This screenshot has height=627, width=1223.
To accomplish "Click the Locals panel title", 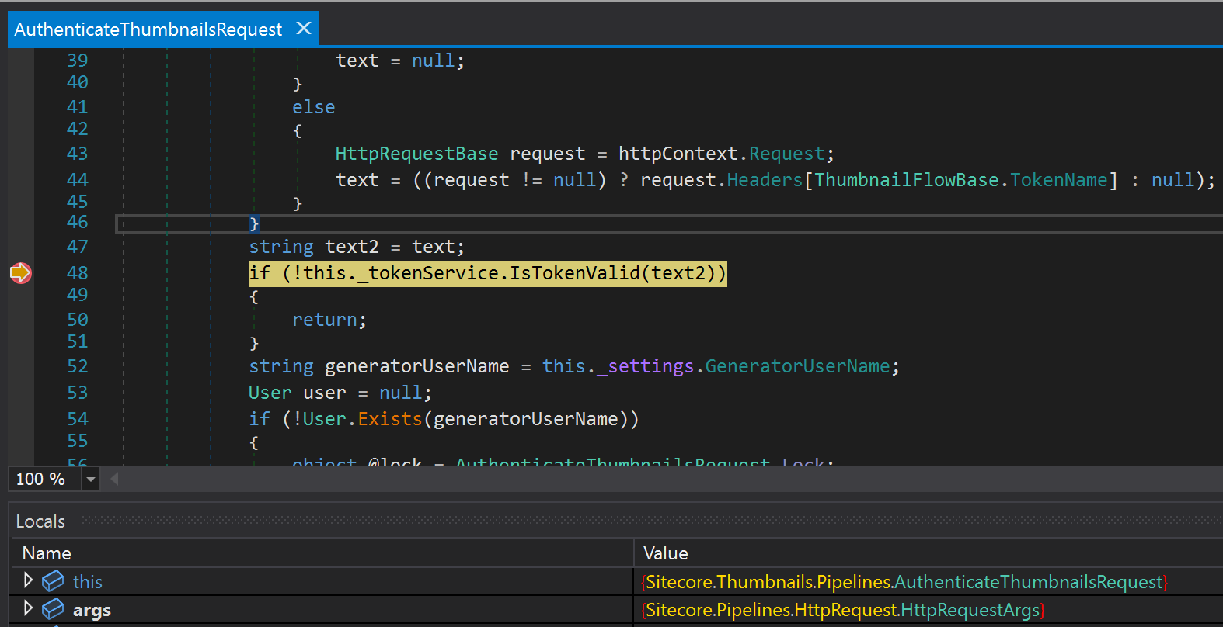I will pos(40,521).
